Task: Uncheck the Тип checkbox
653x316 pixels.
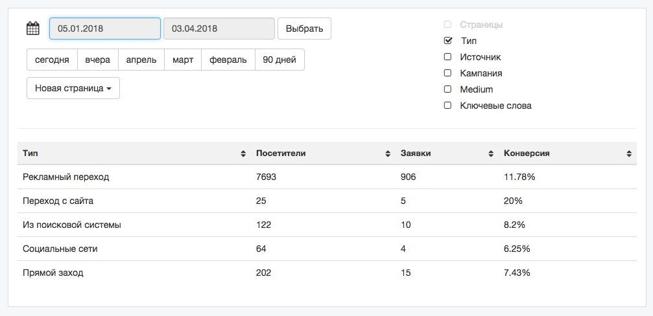Action: [447, 40]
